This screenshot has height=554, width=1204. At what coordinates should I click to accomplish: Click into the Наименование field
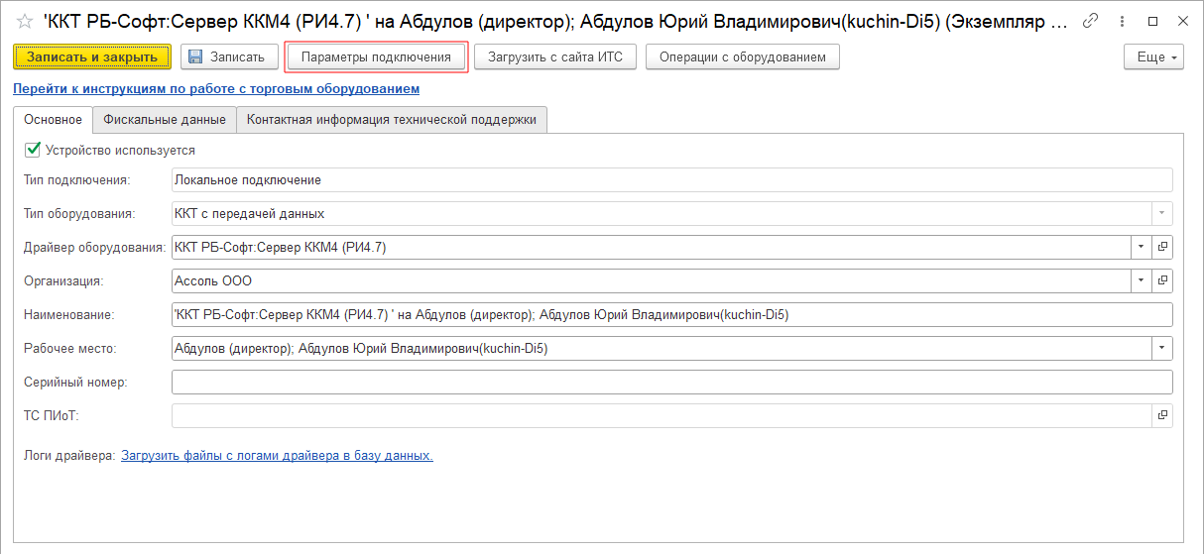coord(671,314)
